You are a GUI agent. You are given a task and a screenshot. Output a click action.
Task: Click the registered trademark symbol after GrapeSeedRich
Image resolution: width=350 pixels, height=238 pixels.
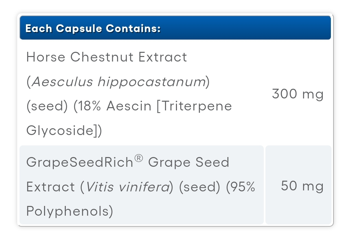(139, 158)
